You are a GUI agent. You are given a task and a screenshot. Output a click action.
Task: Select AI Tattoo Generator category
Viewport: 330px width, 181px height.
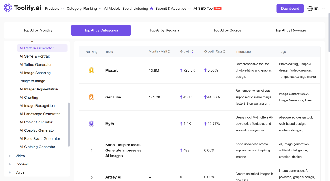[x=35, y=65]
